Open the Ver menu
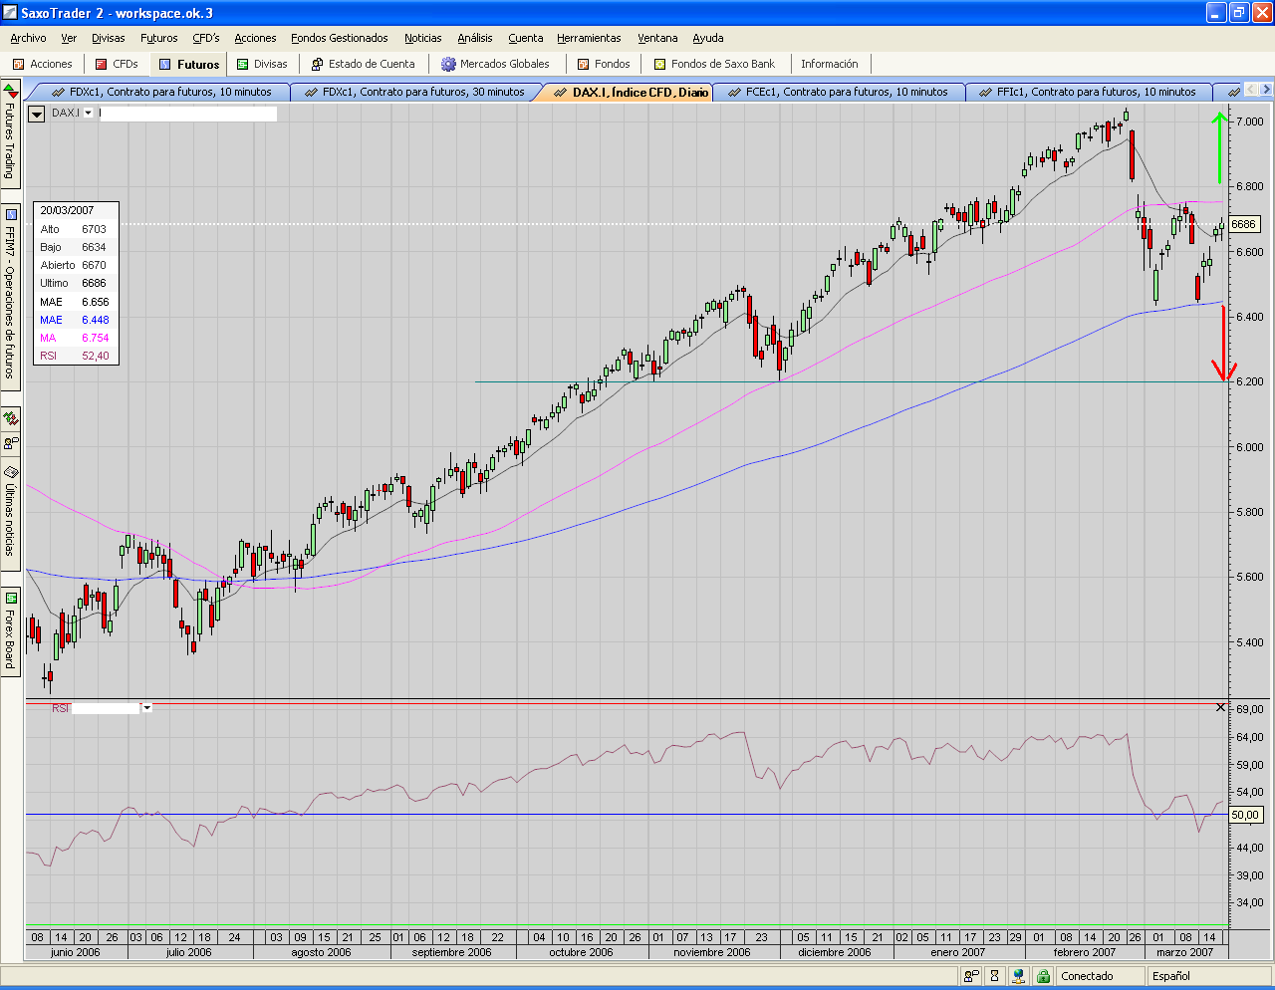Image resolution: width=1275 pixels, height=990 pixels. (69, 38)
